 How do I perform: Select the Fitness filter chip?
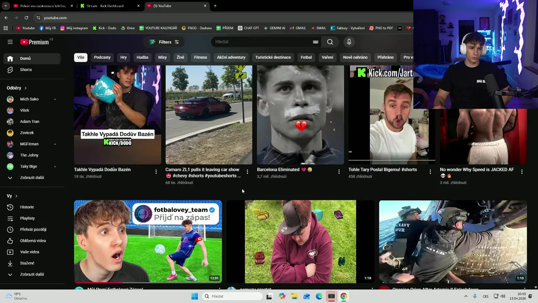click(200, 57)
